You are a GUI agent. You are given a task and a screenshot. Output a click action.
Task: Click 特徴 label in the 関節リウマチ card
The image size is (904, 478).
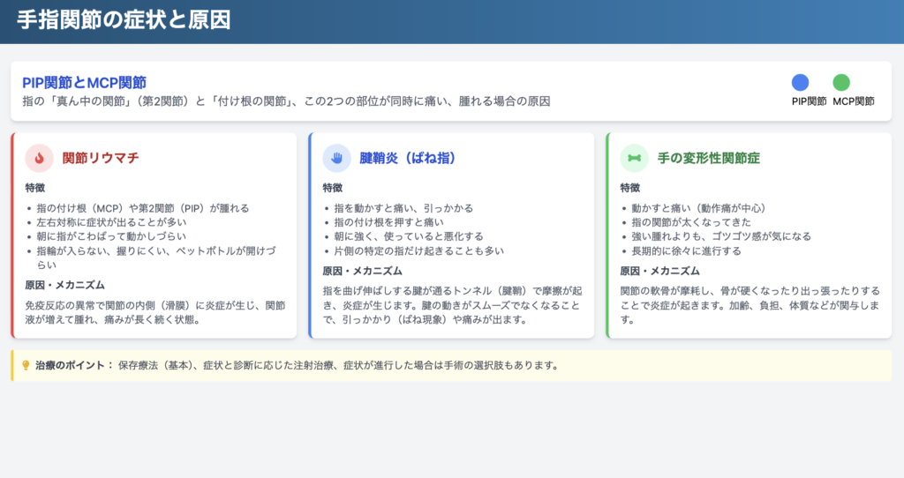[37, 188]
